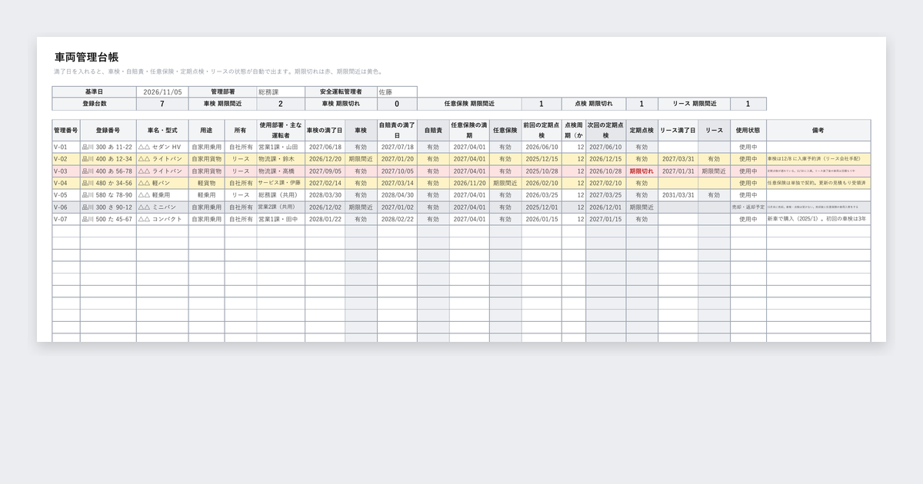The width and height of the screenshot is (923, 484).
Task: Select the 管理部署 value 総務課
Action: [x=281, y=91]
